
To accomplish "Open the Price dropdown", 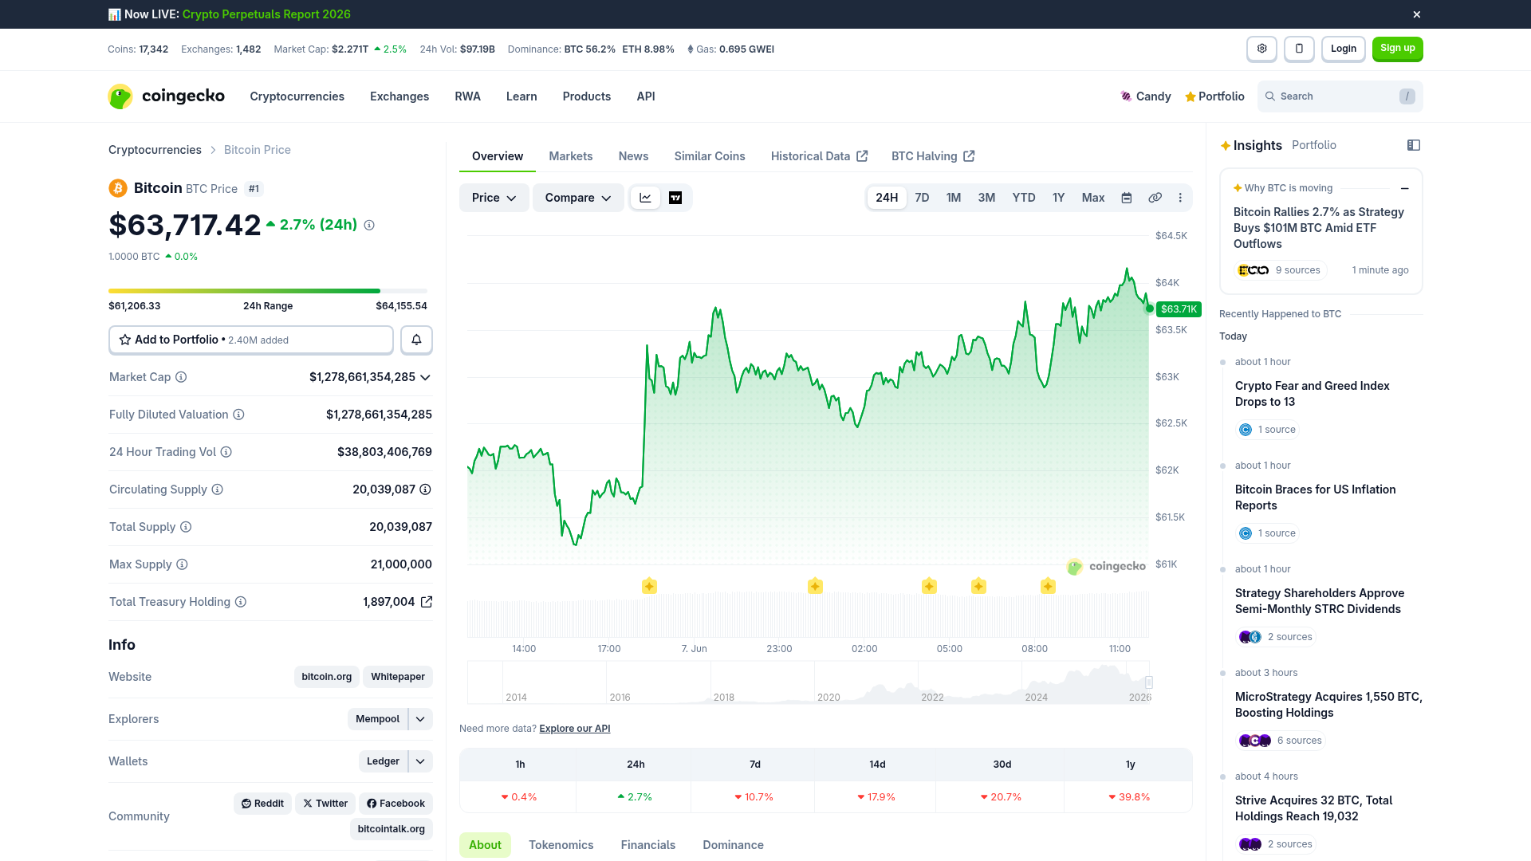I will point(494,198).
